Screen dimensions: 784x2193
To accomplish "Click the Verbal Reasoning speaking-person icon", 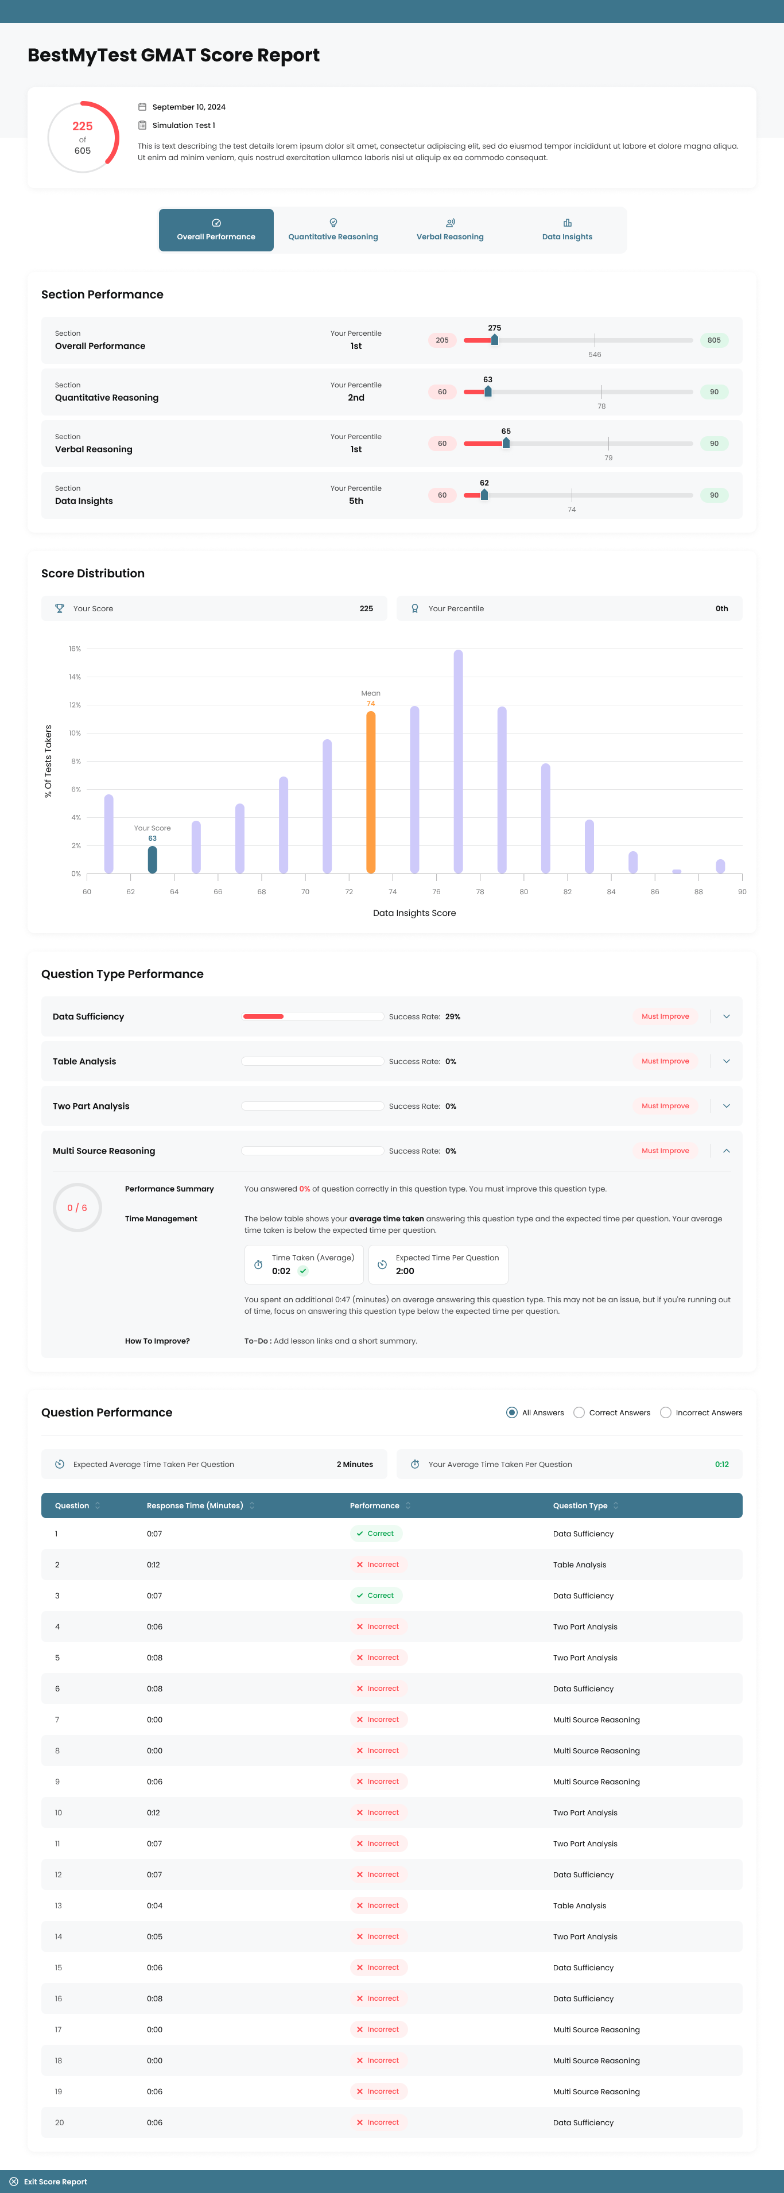I will pyautogui.click(x=451, y=223).
